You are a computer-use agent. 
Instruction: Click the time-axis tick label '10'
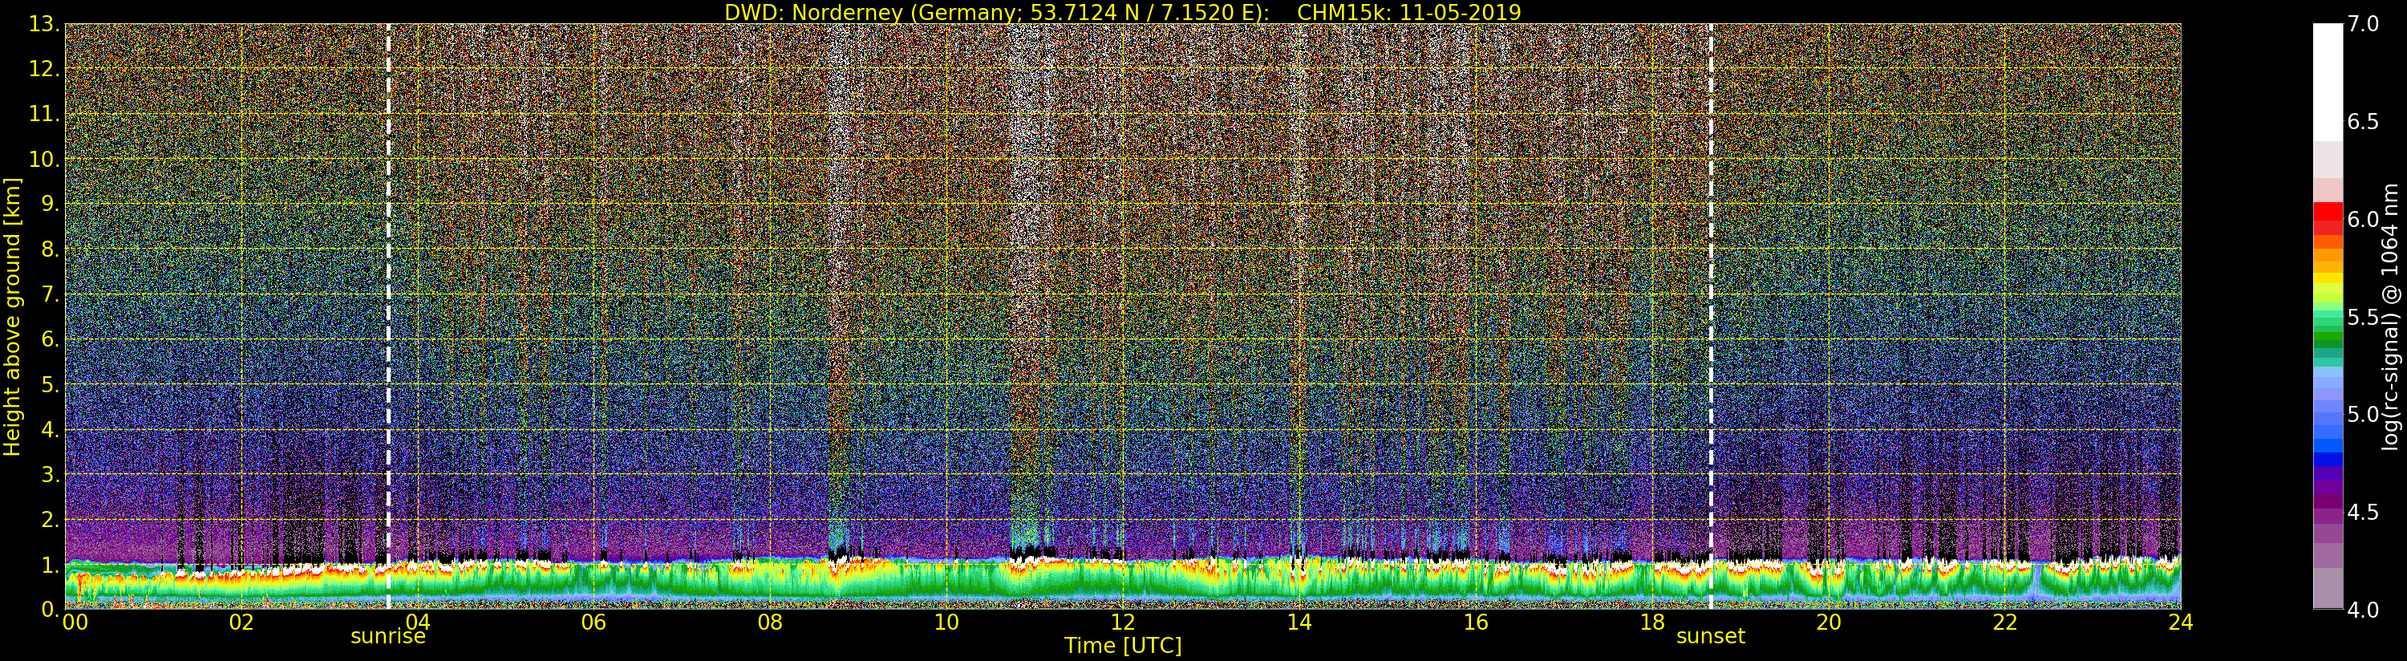click(946, 622)
